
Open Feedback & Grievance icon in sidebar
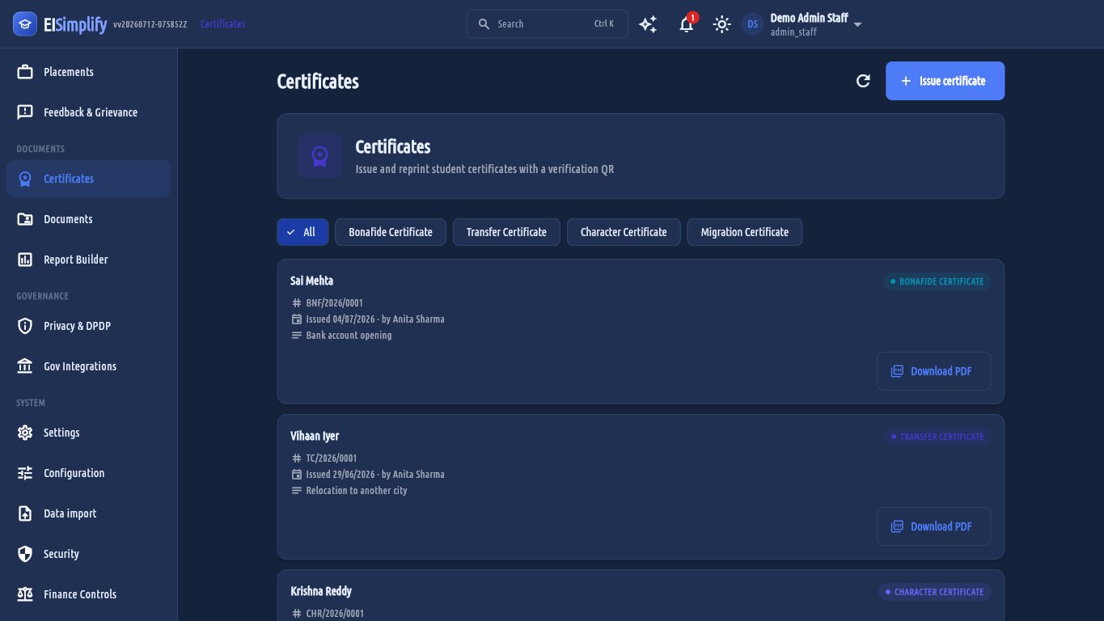click(25, 112)
